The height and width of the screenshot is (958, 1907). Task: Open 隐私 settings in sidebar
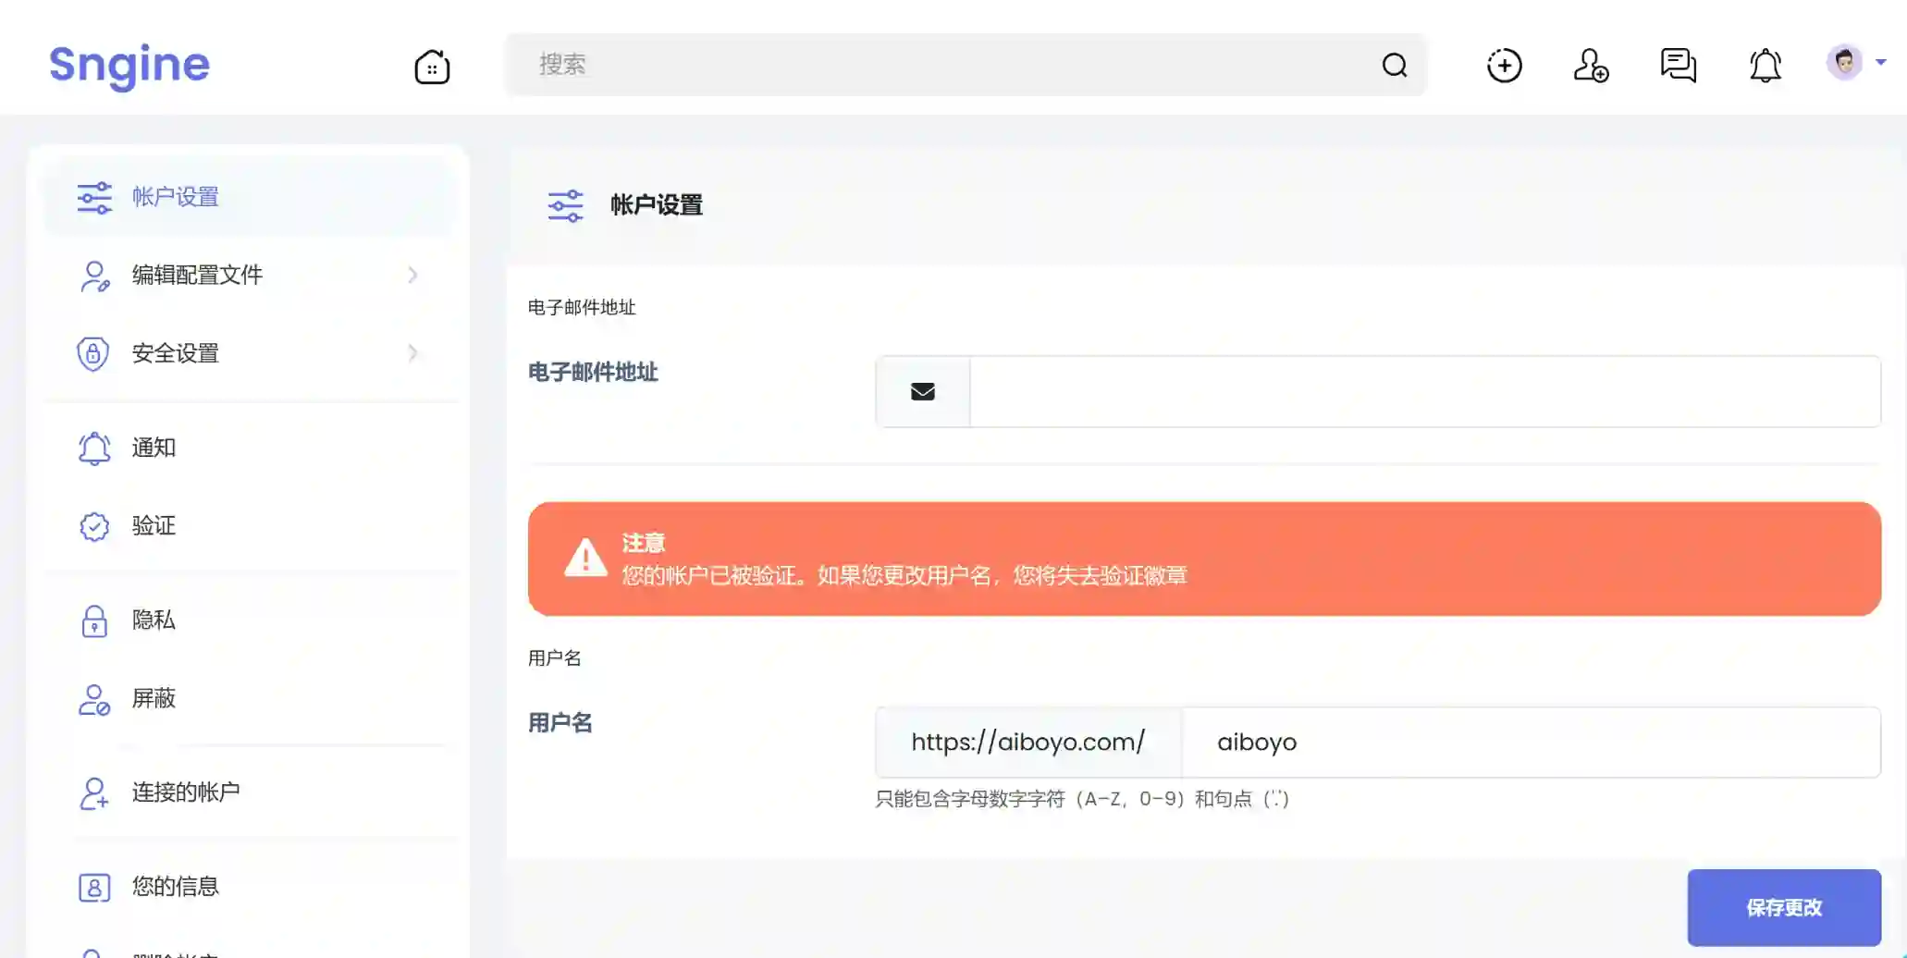pyautogui.click(x=154, y=620)
